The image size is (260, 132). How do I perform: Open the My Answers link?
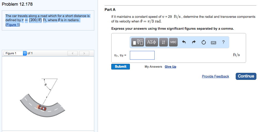coord(153,67)
